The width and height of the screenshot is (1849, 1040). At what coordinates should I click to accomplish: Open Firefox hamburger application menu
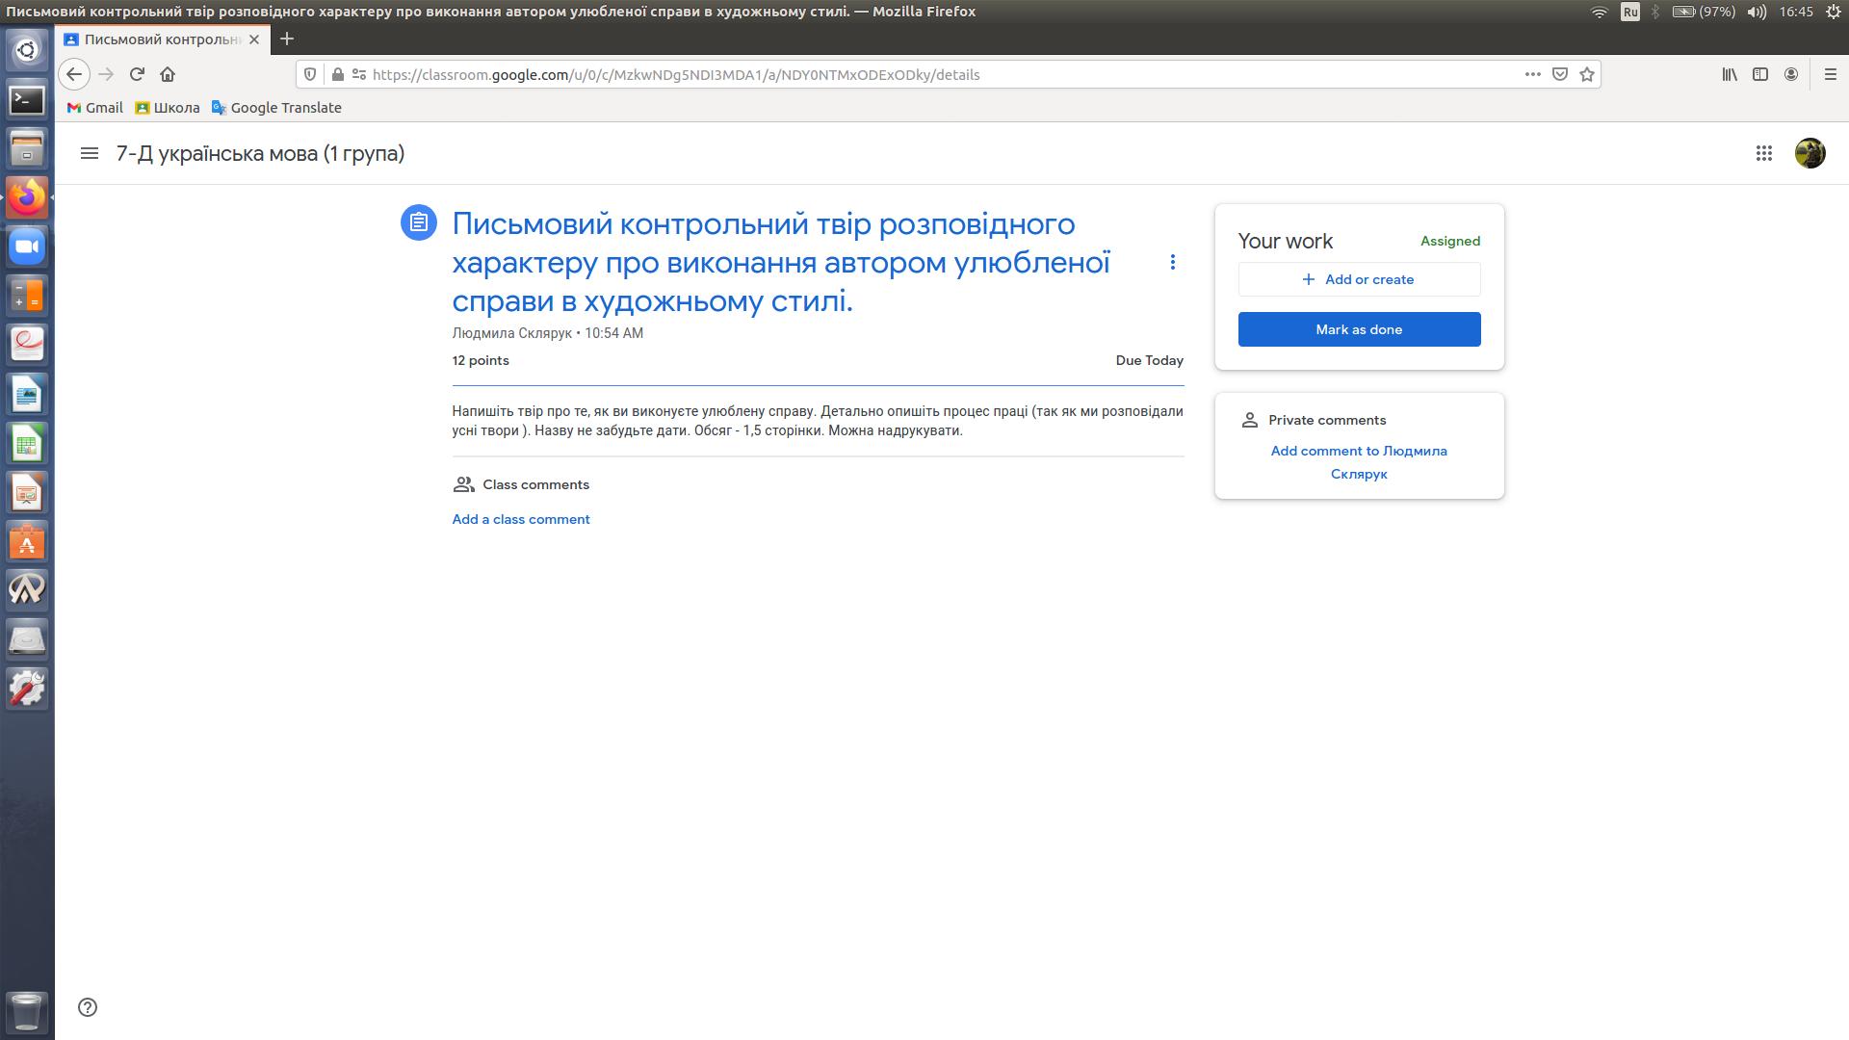tap(1830, 74)
